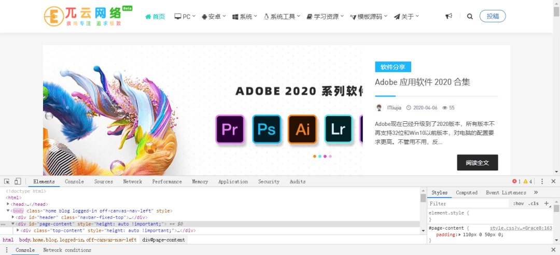Open the 关于 navigation menu
Screen dimensions: 560x255
(406, 17)
